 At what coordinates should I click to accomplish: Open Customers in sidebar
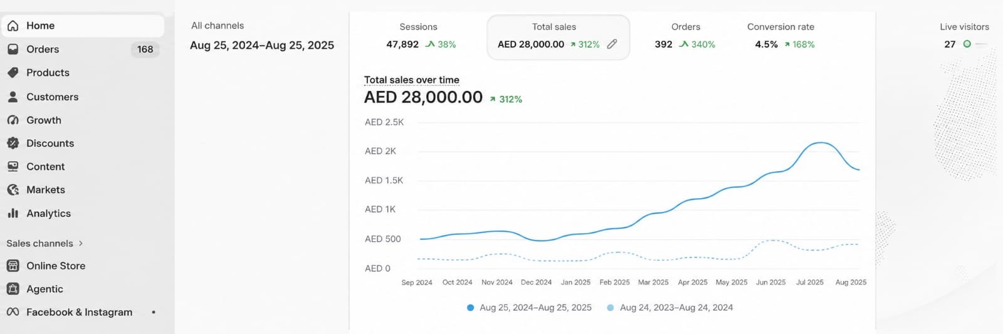tap(83, 97)
